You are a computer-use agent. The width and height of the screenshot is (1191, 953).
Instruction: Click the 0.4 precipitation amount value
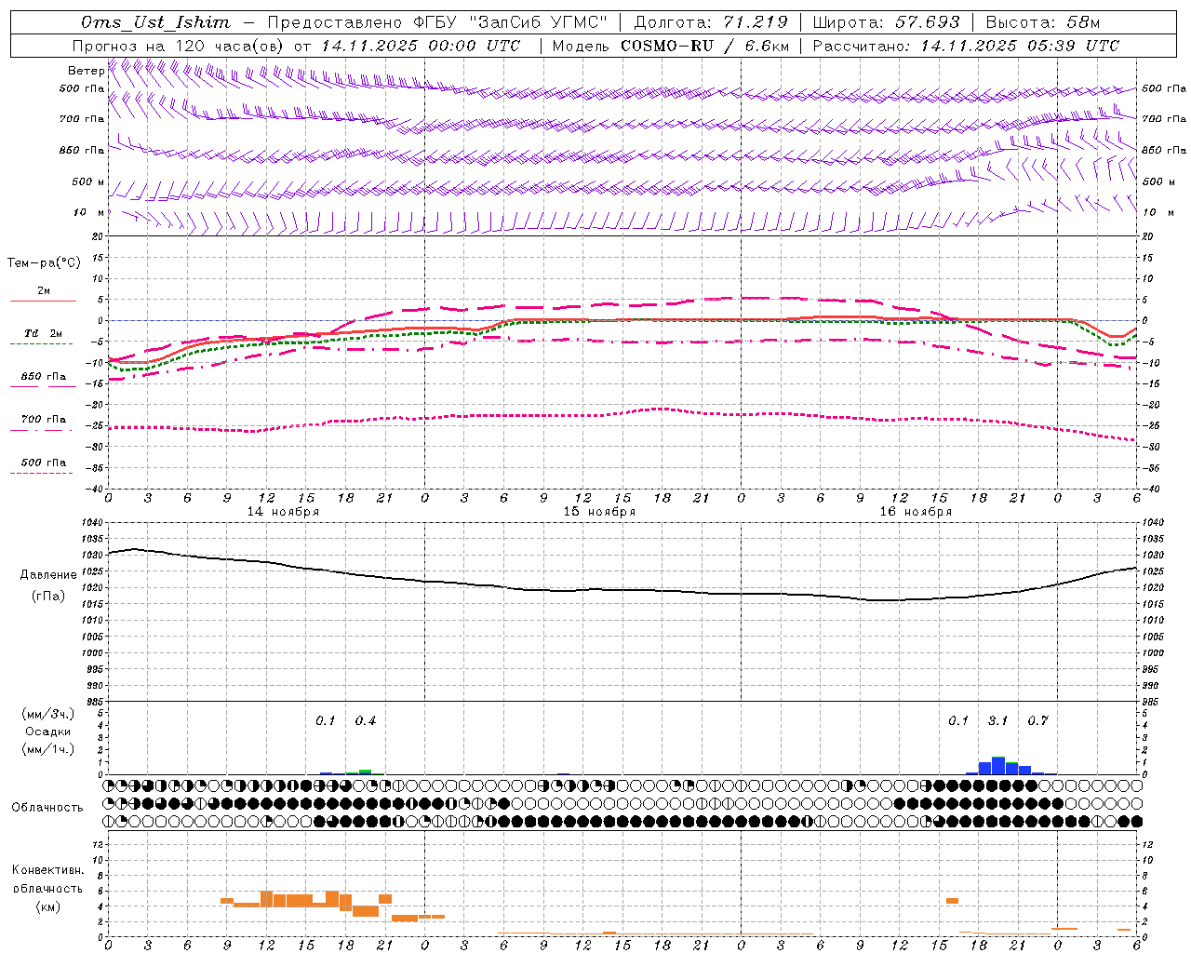coord(366,720)
